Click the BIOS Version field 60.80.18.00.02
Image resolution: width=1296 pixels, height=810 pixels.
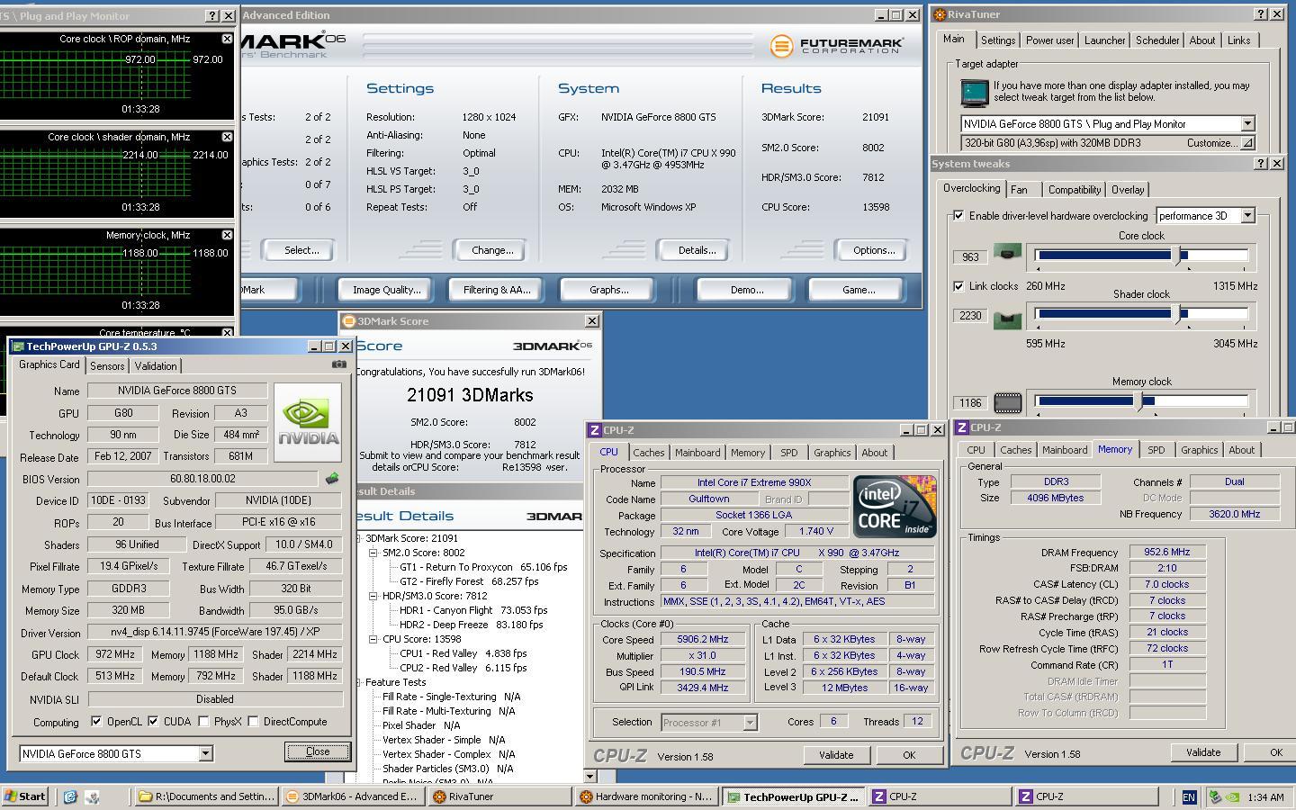coord(202,479)
